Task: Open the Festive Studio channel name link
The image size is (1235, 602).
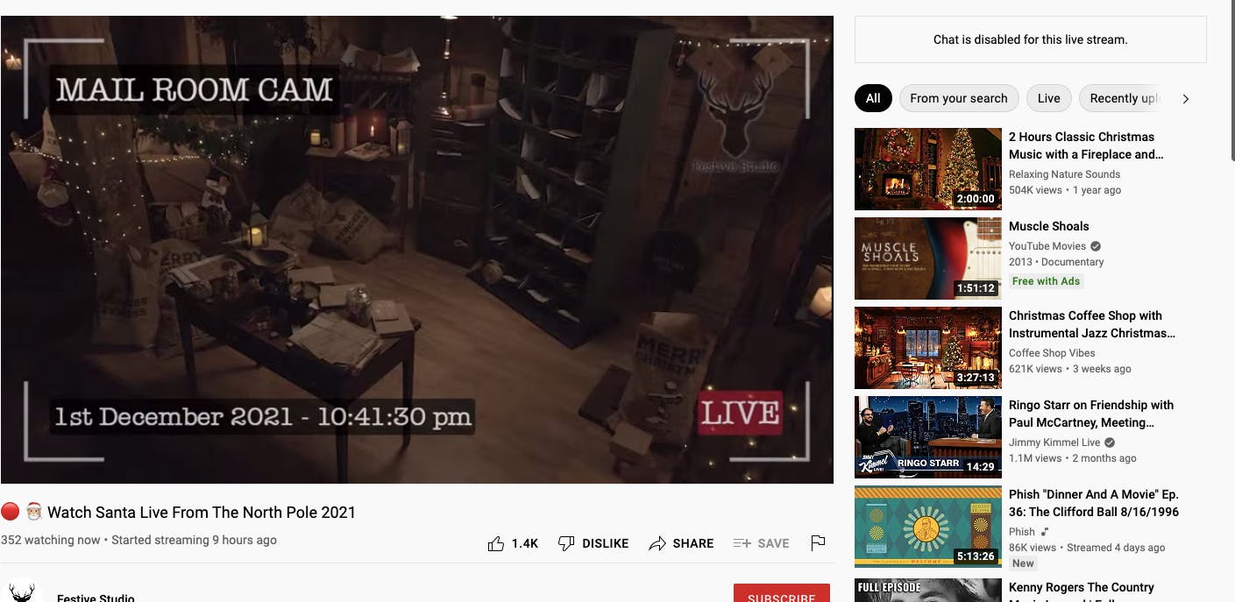Action: click(x=96, y=598)
